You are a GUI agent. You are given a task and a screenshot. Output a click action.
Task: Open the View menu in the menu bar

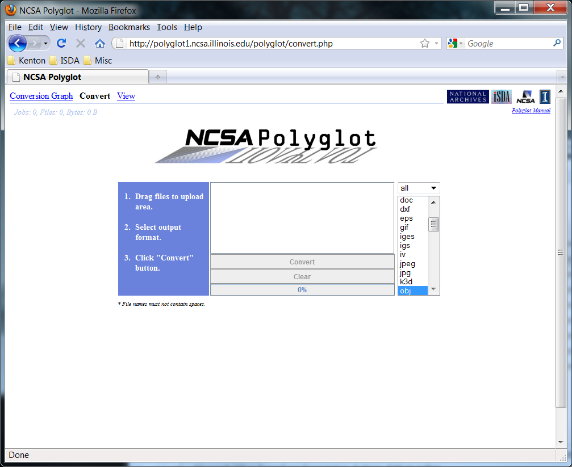(59, 27)
